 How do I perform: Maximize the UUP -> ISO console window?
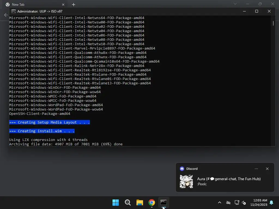(x=257, y=11)
